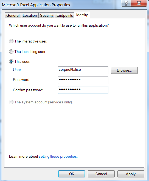Image resolution: width=149 pixels, height=181 pixels.
Task: Follow the 'setting these properties' link
Action: click(x=58, y=156)
